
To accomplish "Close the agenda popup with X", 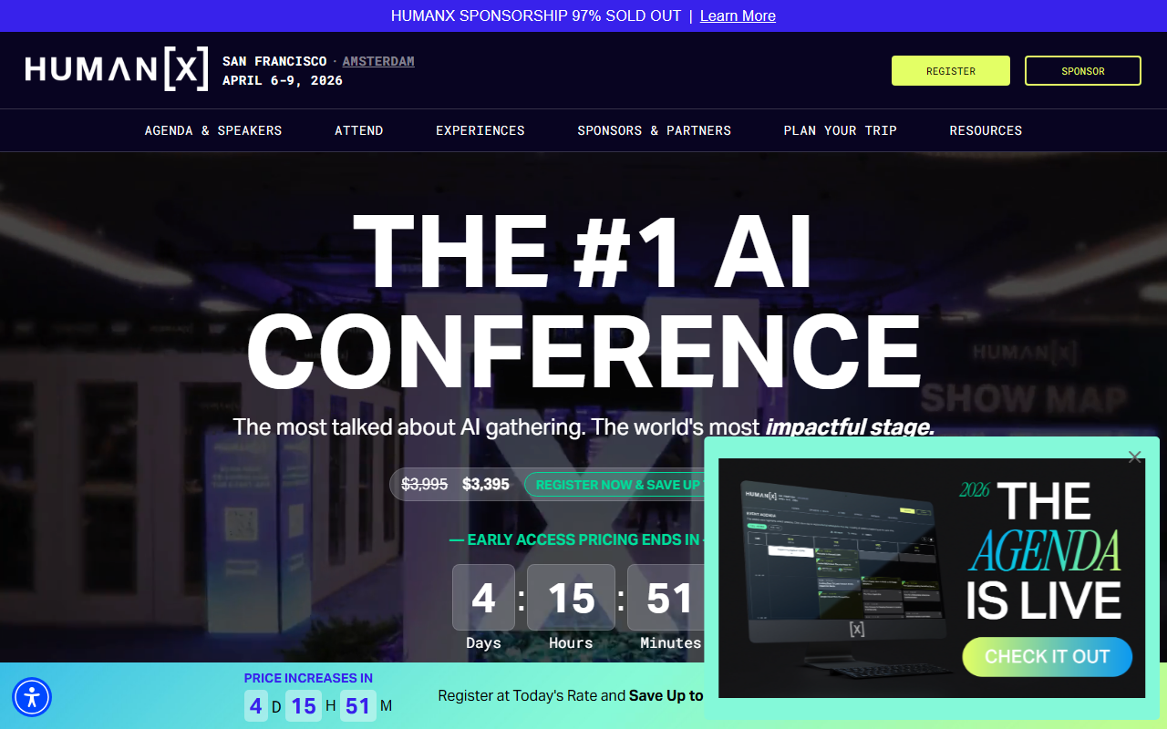I will [1134, 457].
